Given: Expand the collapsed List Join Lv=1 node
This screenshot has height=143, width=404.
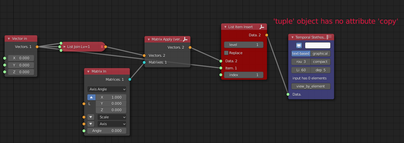Looking at the screenshot, I should coord(64,47).
